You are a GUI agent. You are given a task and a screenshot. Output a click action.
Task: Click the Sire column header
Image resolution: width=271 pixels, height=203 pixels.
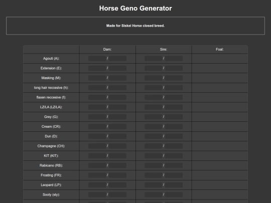(x=164, y=49)
